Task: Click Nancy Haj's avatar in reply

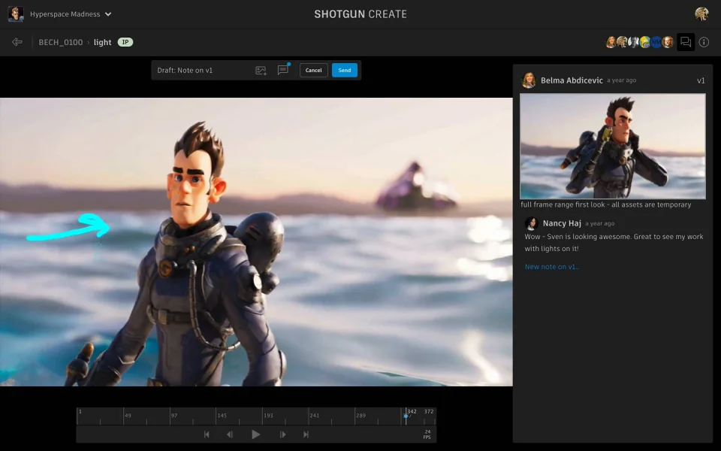Action: point(532,223)
